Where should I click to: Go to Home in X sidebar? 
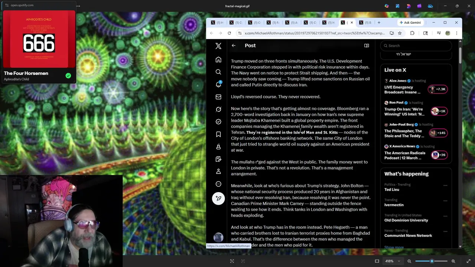218,60
